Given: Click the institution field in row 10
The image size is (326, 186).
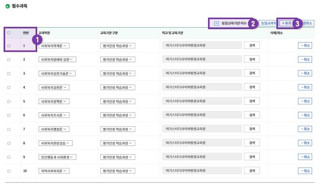Looking at the screenshot, I should pyautogui.click(x=202, y=171).
